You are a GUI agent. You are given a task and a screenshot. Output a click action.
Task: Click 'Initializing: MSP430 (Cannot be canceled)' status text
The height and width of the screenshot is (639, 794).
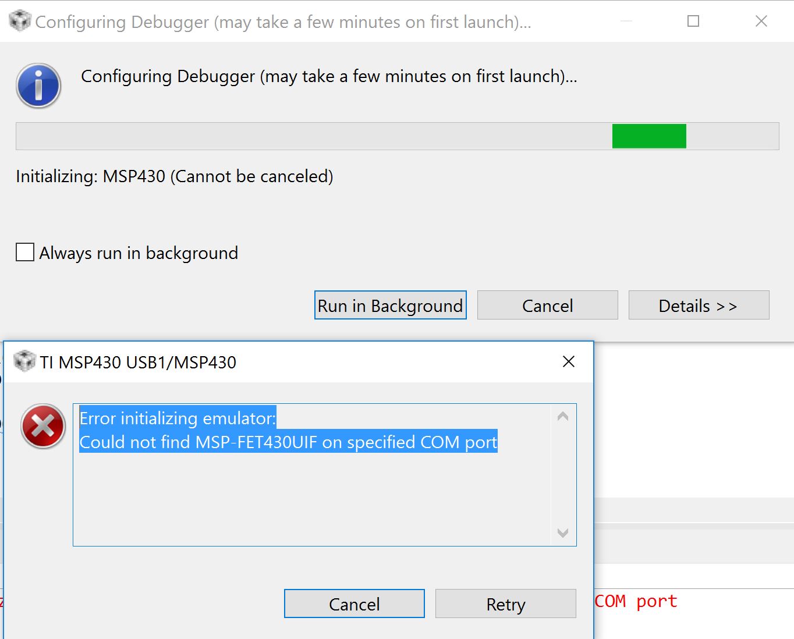point(175,176)
